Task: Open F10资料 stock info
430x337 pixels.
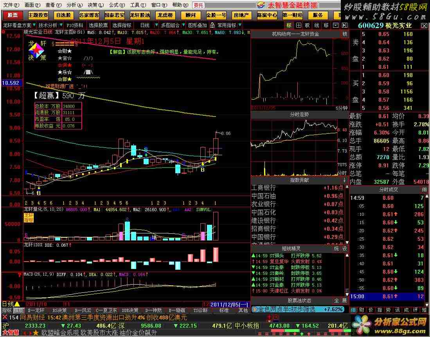Action: point(75,25)
